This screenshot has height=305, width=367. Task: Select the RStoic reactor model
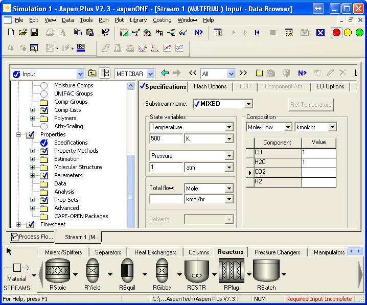[58, 271]
